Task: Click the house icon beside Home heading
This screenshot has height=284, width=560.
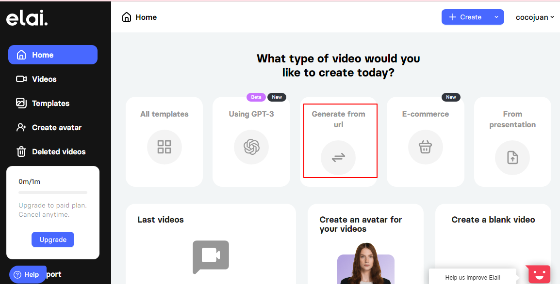Action: pyautogui.click(x=127, y=17)
